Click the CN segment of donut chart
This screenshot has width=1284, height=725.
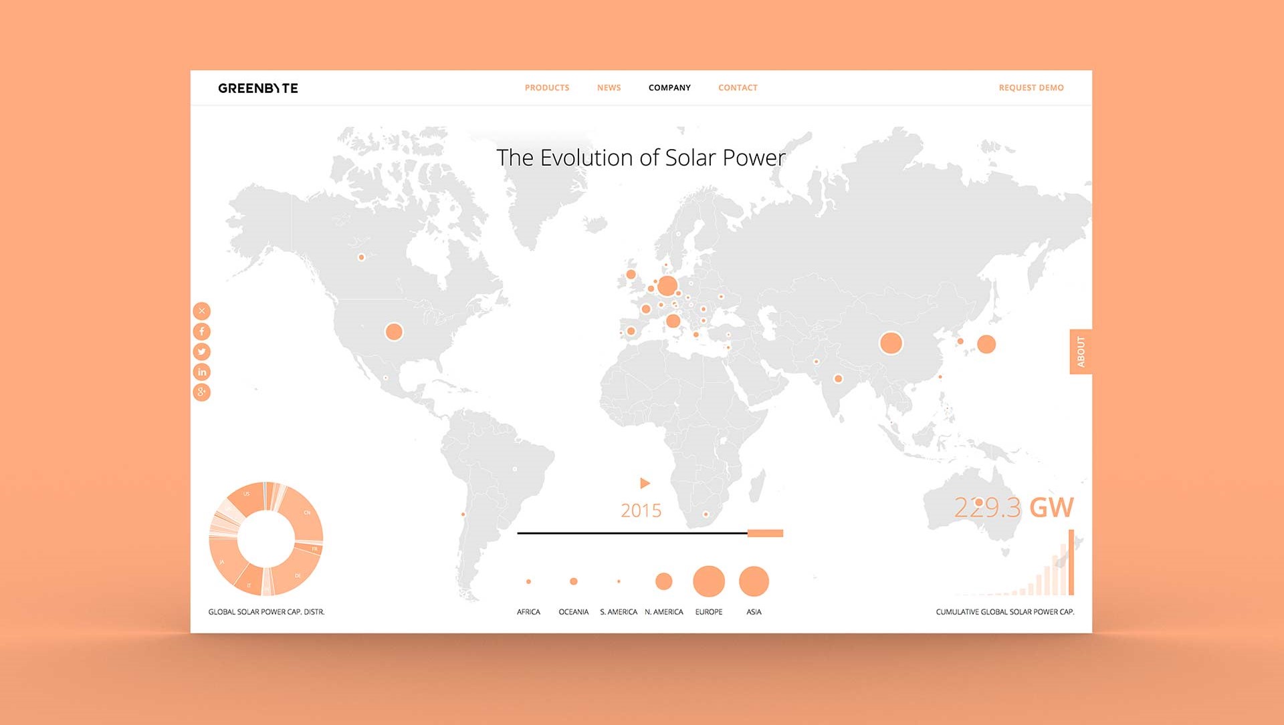[305, 515]
